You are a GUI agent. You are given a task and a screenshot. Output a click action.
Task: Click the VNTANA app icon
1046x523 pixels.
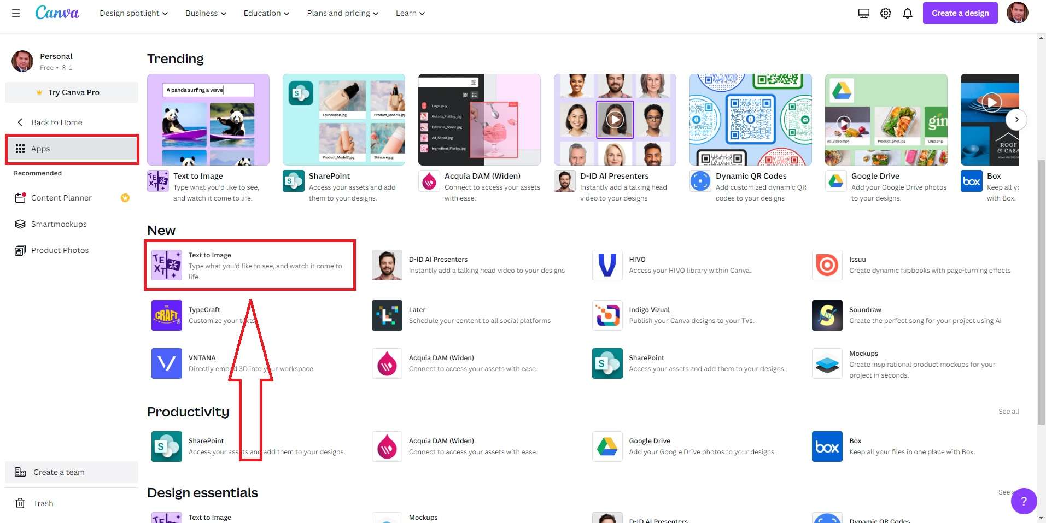pos(167,363)
